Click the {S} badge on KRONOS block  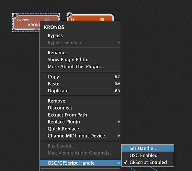[47, 20]
